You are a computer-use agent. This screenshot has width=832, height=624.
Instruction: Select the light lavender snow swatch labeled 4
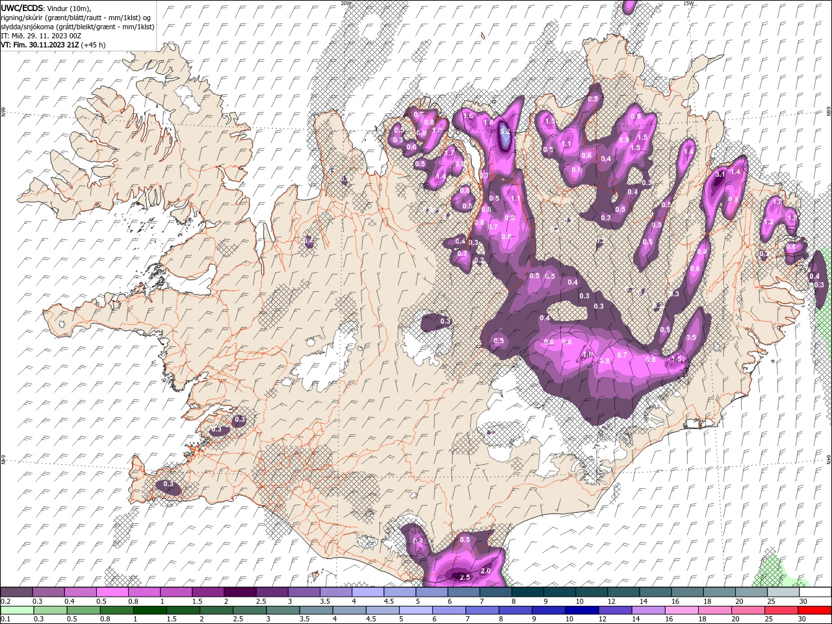click(x=368, y=592)
